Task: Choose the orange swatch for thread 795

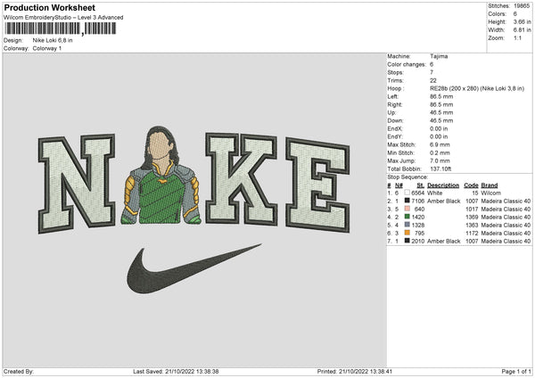Action: coord(408,234)
